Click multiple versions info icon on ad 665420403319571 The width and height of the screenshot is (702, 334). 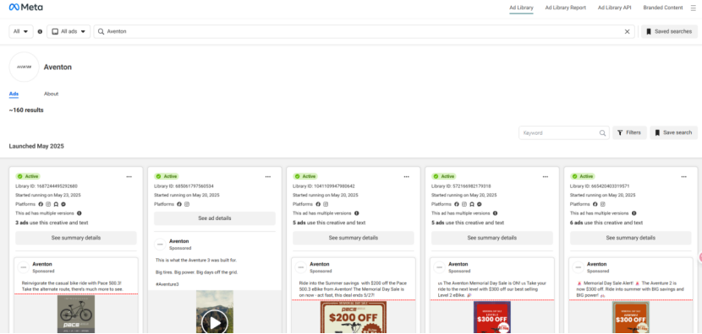634,213
